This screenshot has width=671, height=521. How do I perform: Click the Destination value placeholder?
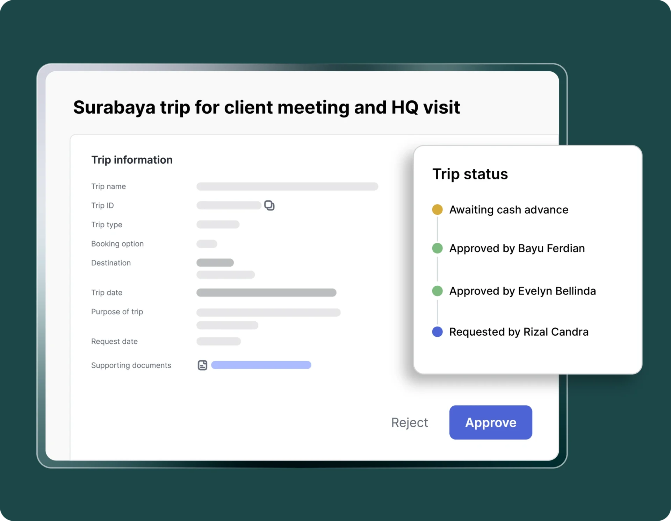(215, 263)
